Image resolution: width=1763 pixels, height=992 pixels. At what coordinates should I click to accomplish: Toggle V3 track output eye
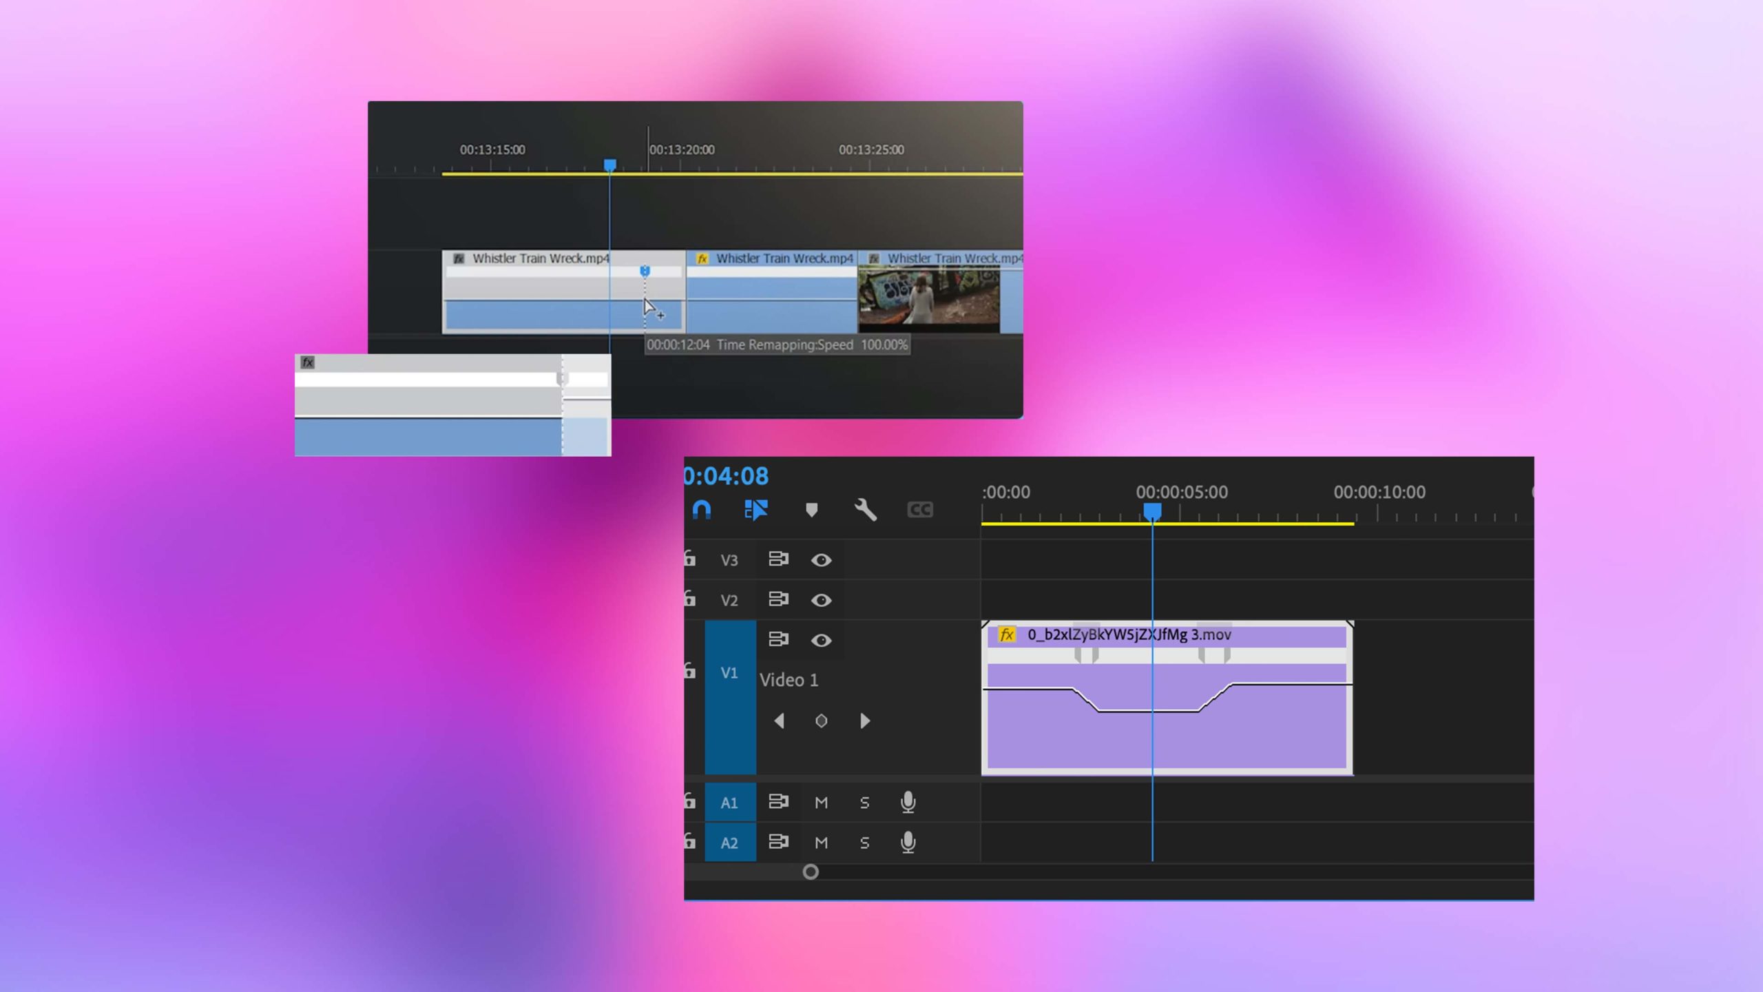tap(821, 560)
